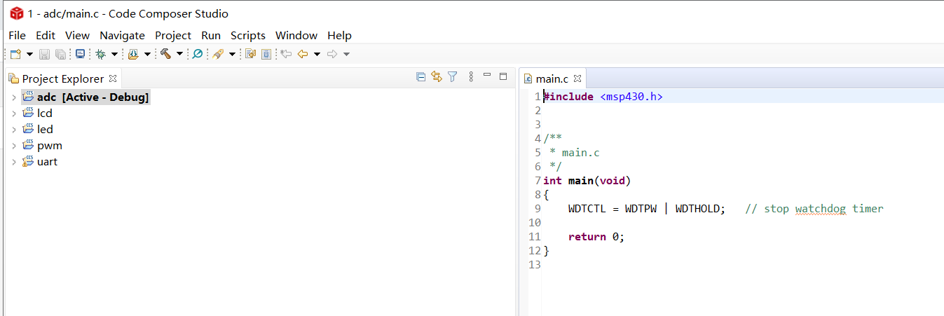The width and height of the screenshot is (944, 316).
Task: Maximize the Project Explorer panel
Action: (x=503, y=76)
